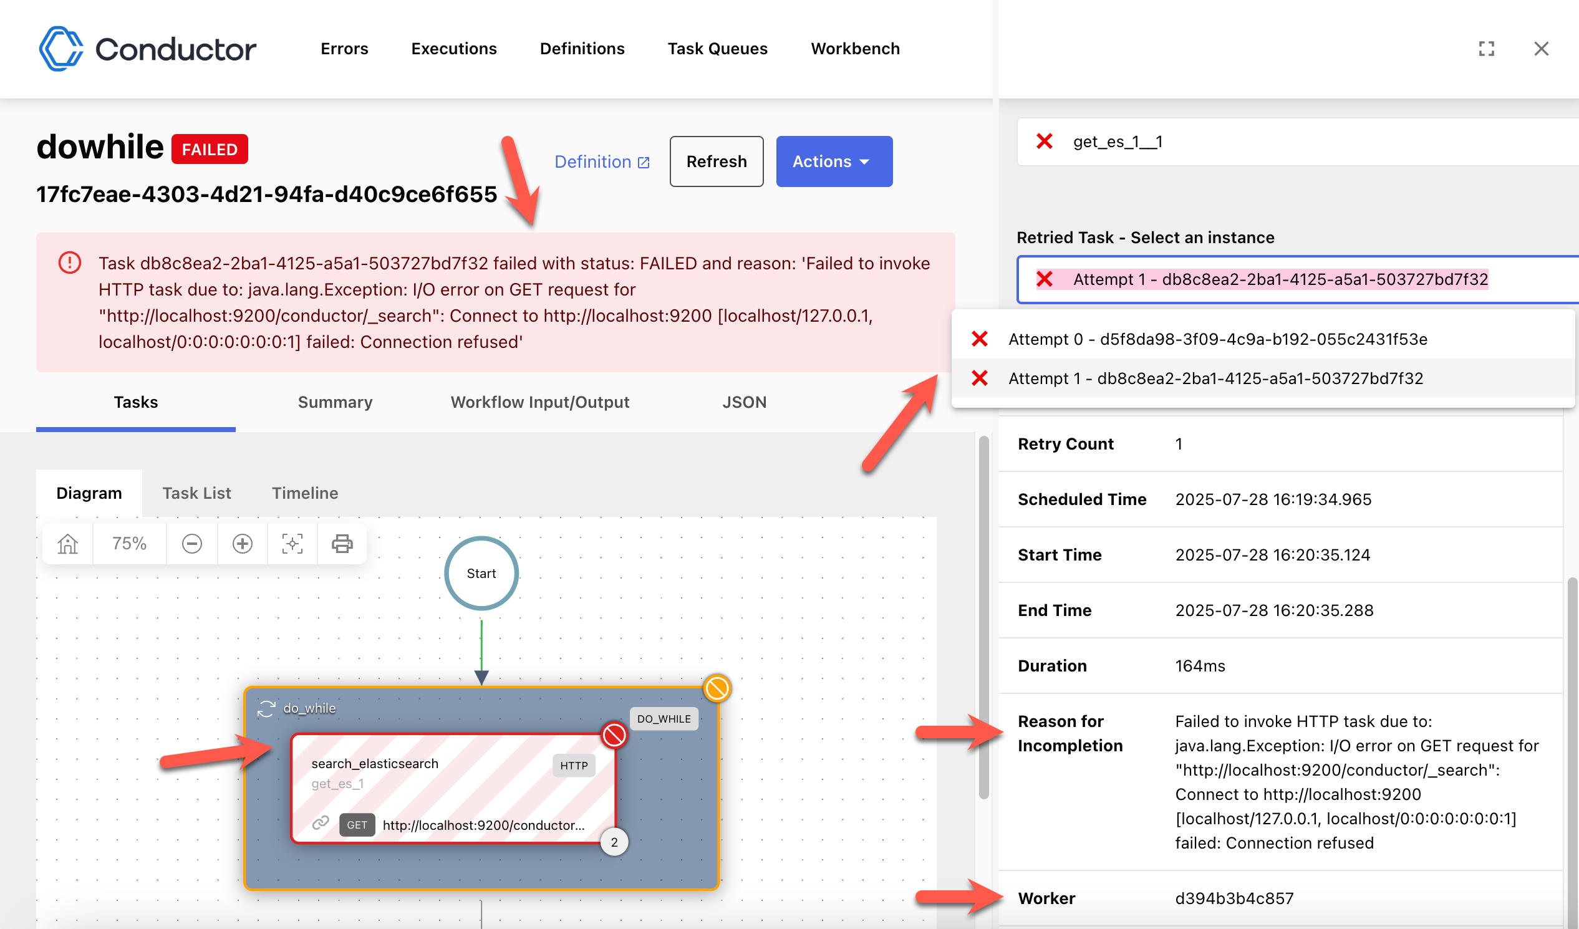Click workflow ID 17fc7eae-4303-4d21-94fa-d40c9ce6f655
Screen dimensions: 1579x929
point(266,194)
